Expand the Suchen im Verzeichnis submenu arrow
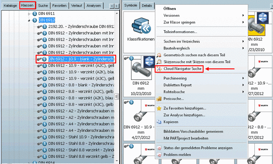Screen dimensions: 273x164 [x=243, y=41]
